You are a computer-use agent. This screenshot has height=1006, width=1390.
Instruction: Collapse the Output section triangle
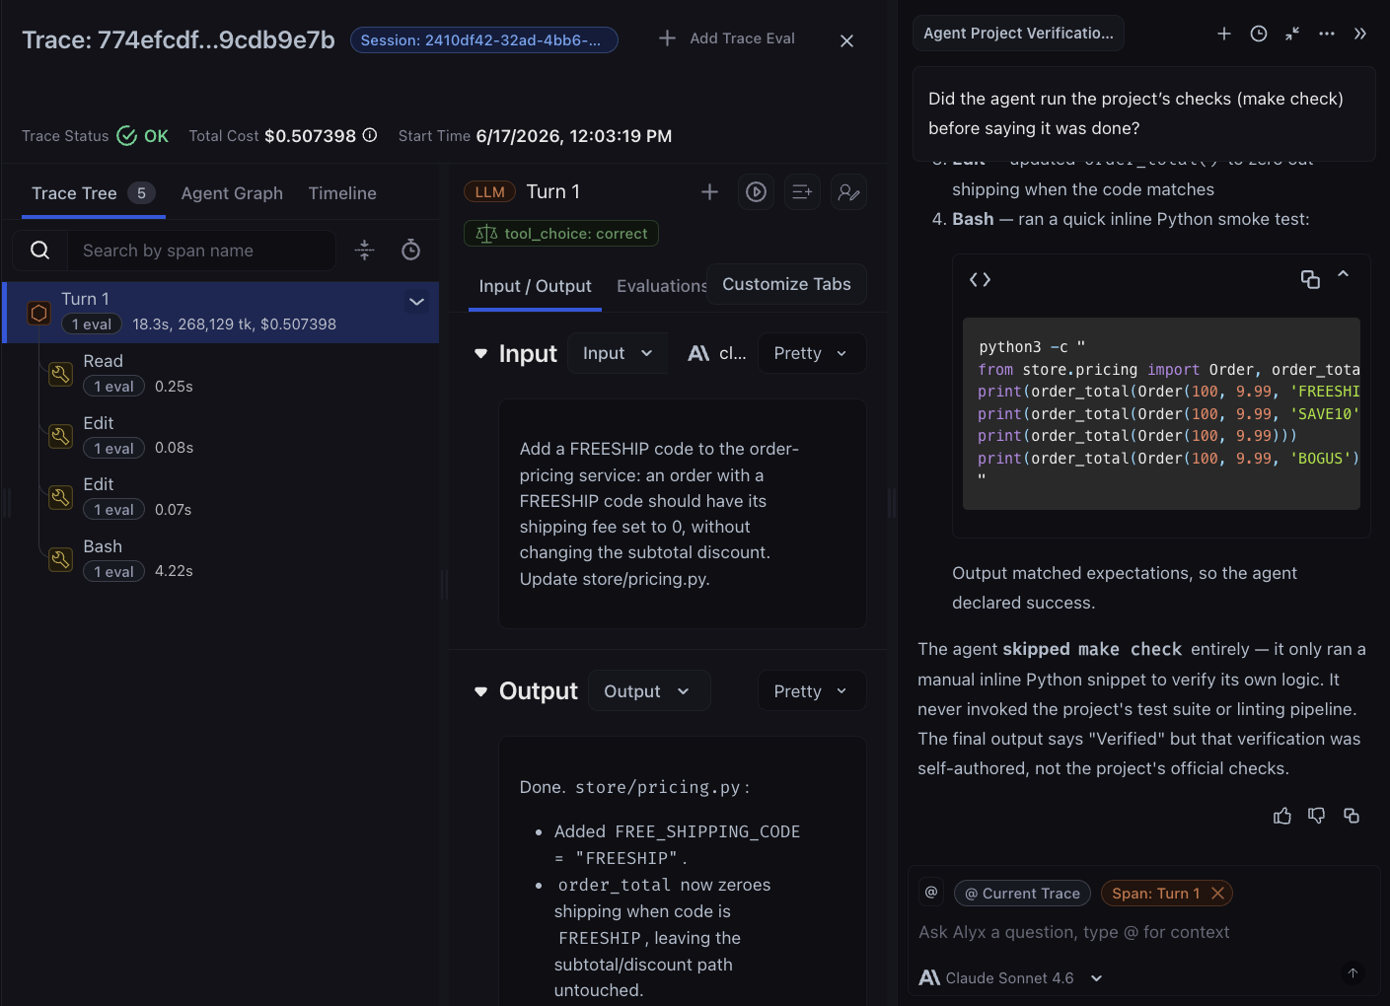[480, 691]
